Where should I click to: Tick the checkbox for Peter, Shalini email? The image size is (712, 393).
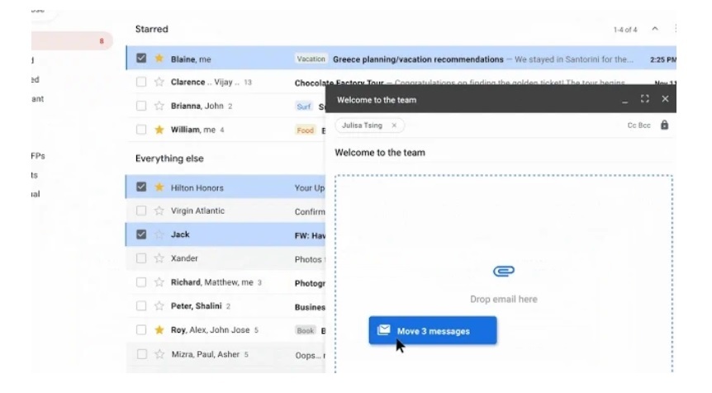140,306
